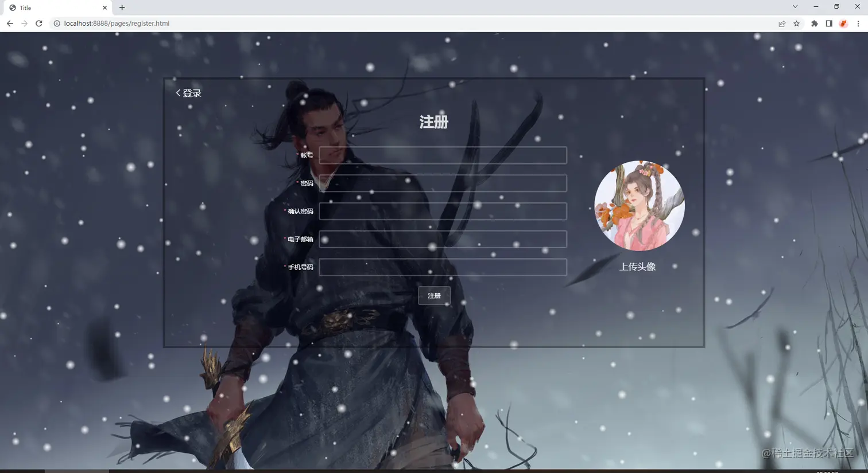Focus the 电子邮箱 input field
This screenshot has width=868, height=473.
(443, 239)
